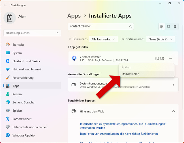The width and height of the screenshot is (184, 143).
Task: Go to Apps breadcrumb link
Action: [x=74, y=16]
